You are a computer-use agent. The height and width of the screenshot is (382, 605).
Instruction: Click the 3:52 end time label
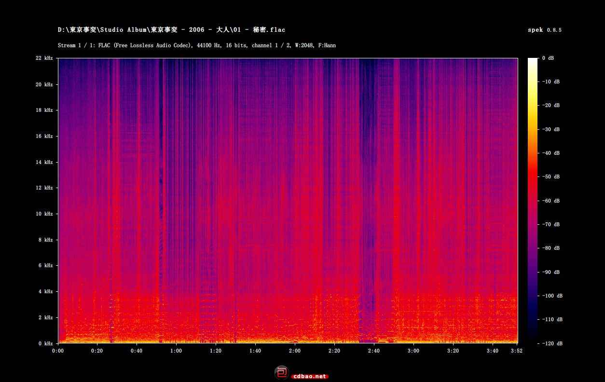516,351
